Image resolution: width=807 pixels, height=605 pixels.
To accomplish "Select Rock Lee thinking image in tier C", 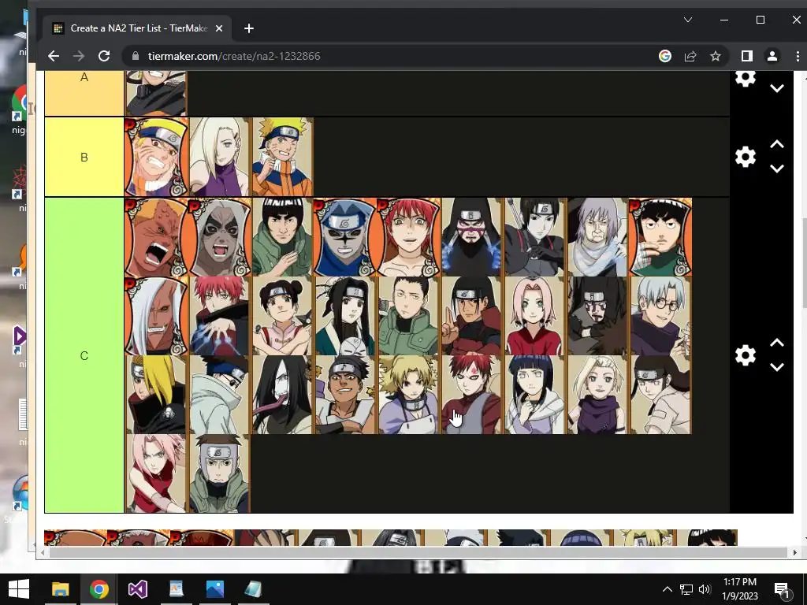I will point(661,237).
